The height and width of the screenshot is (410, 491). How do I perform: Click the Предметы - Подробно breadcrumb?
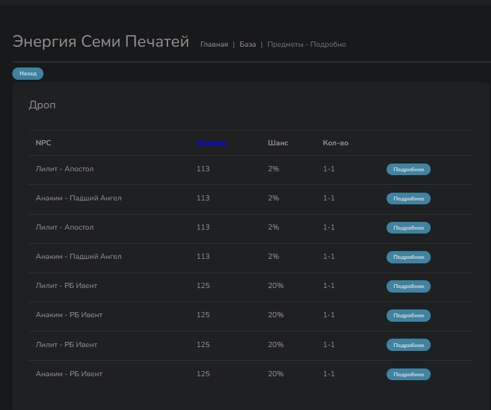pos(306,45)
